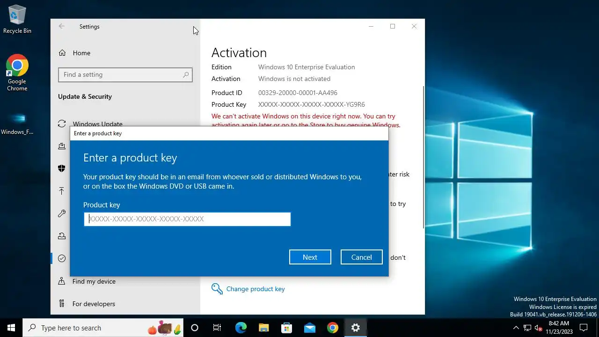The width and height of the screenshot is (599, 337).
Task: Click the 'Windows is not activated' status text
Action: (294, 79)
